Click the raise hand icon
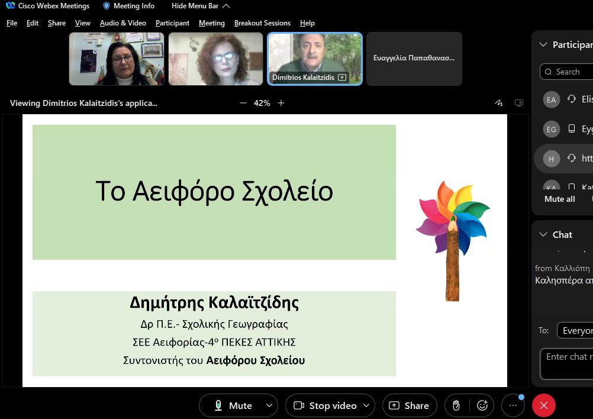 click(x=456, y=405)
